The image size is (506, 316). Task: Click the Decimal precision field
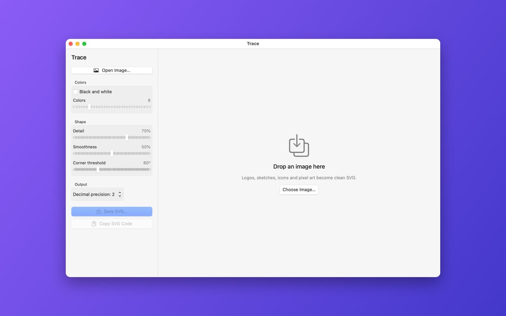coord(97,194)
